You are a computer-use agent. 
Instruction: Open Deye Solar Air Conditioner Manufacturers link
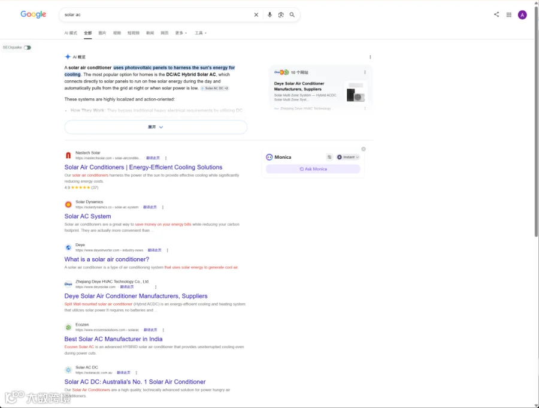[136, 296]
